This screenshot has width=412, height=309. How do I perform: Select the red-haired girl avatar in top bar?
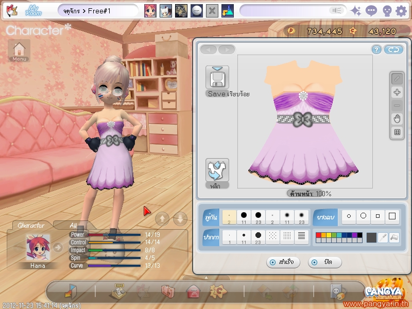[150, 11]
